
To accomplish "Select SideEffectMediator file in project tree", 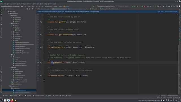I will click(x=20, y=46).
